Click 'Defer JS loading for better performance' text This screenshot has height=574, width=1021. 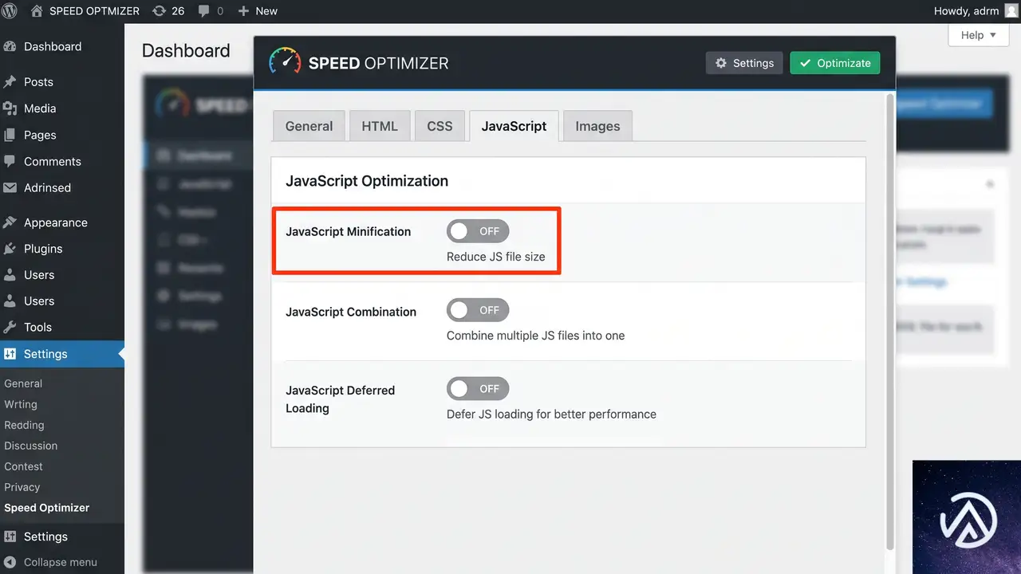(x=551, y=415)
